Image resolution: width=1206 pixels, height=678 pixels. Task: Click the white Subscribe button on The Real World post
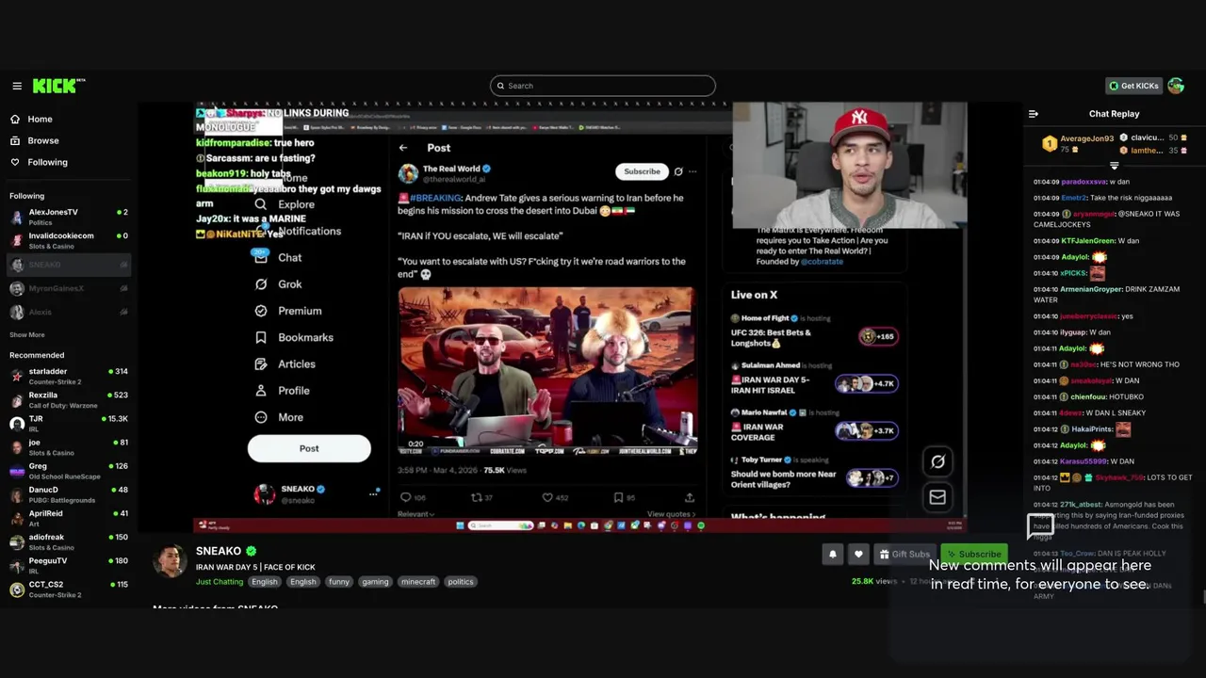pos(642,171)
